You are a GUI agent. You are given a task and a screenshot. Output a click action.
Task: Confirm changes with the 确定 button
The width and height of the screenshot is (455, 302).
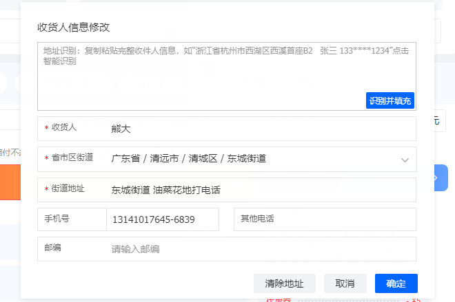(396, 283)
